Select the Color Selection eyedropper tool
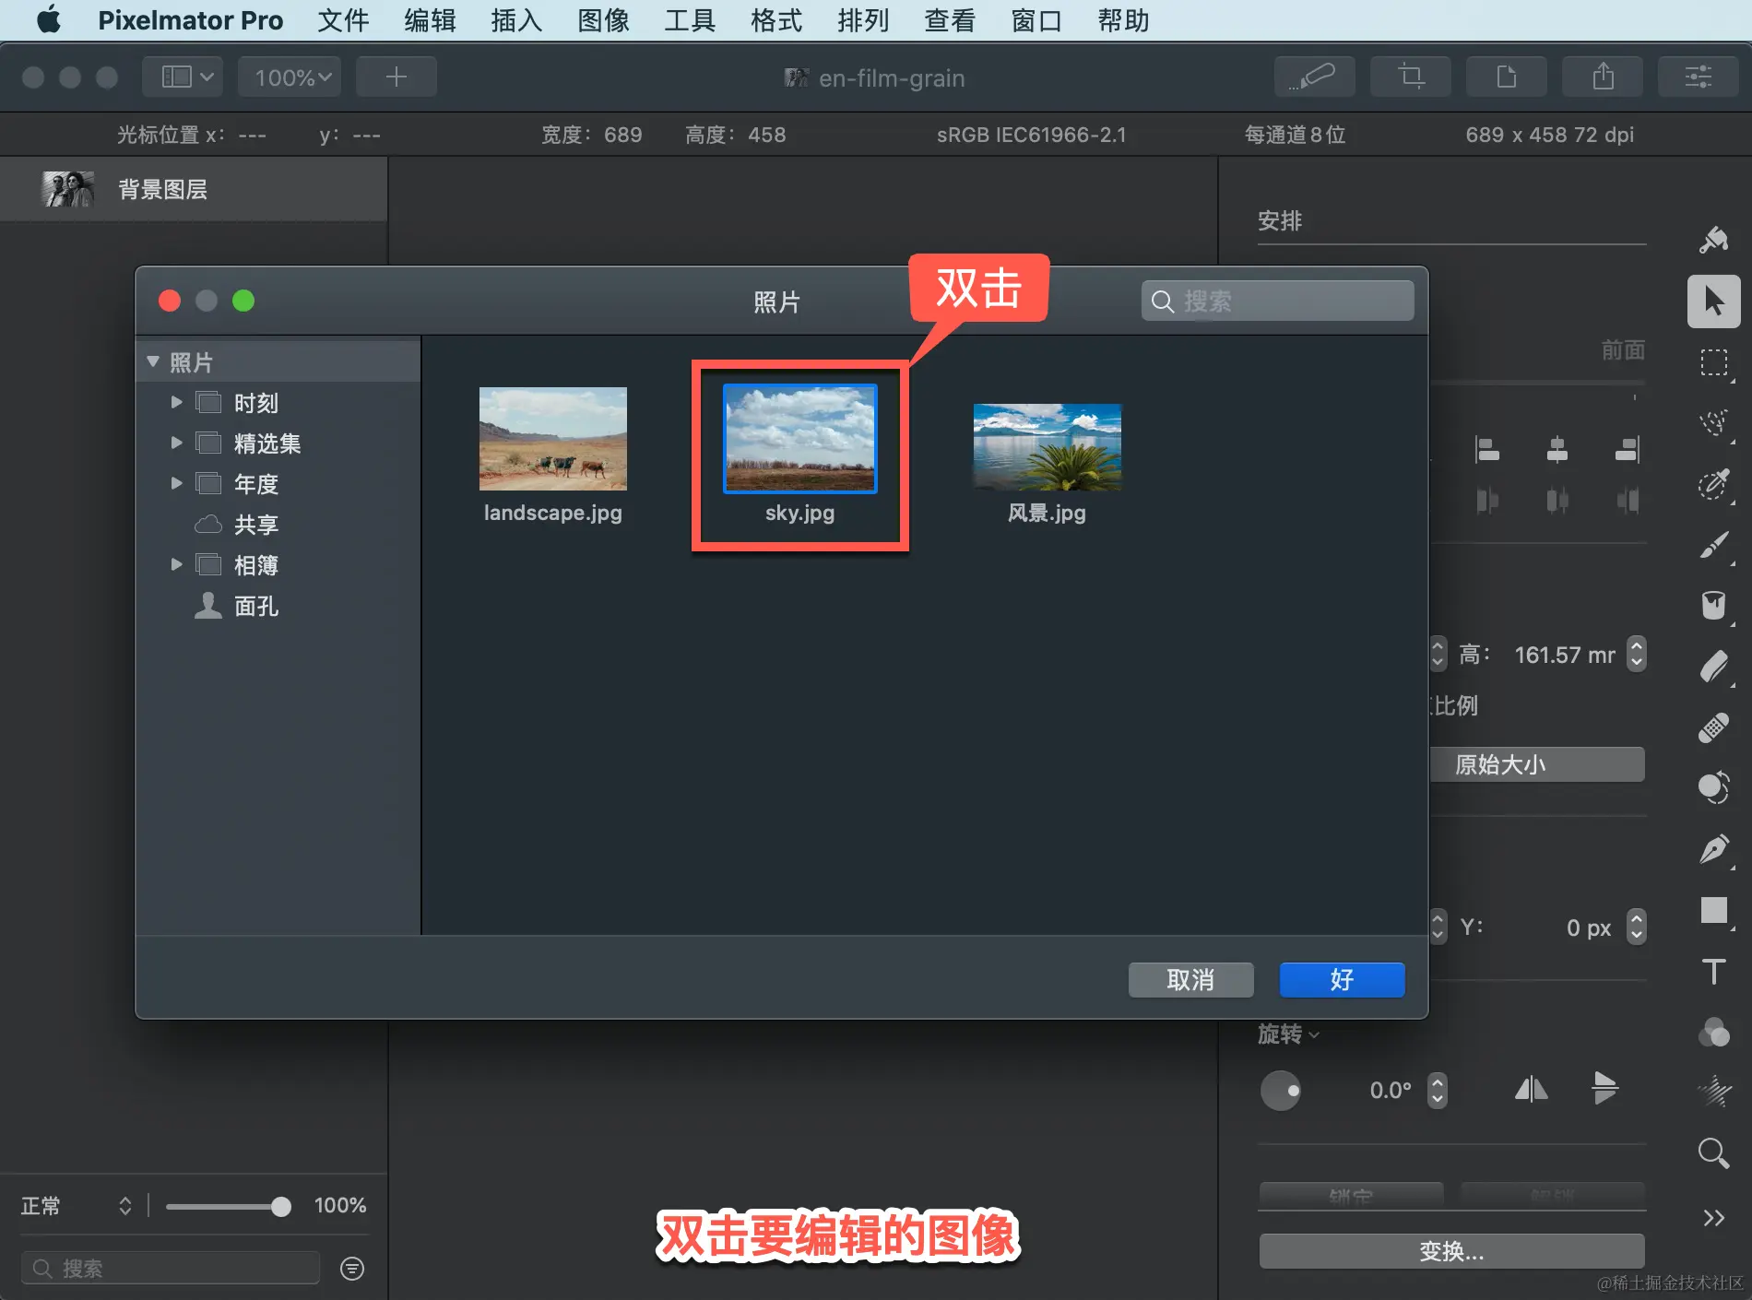Viewport: 1752px width, 1300px height. [1713, 484]
